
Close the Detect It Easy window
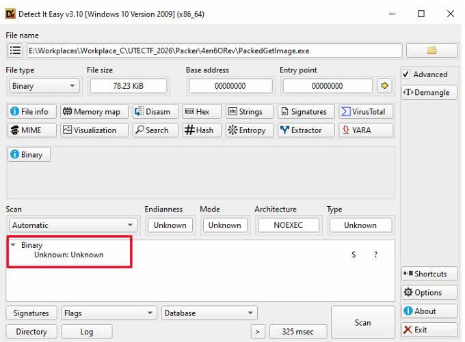(451, 14)
